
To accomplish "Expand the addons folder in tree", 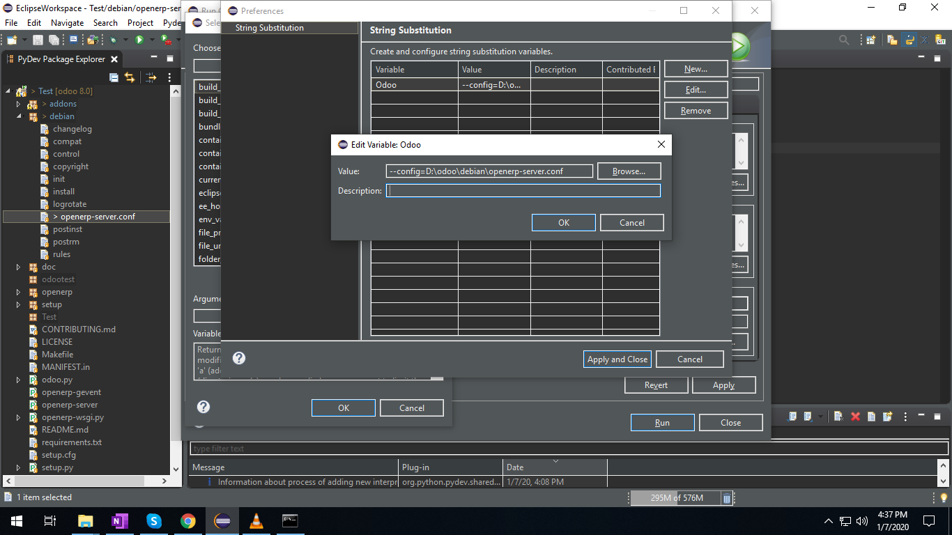I will [19, 104].
